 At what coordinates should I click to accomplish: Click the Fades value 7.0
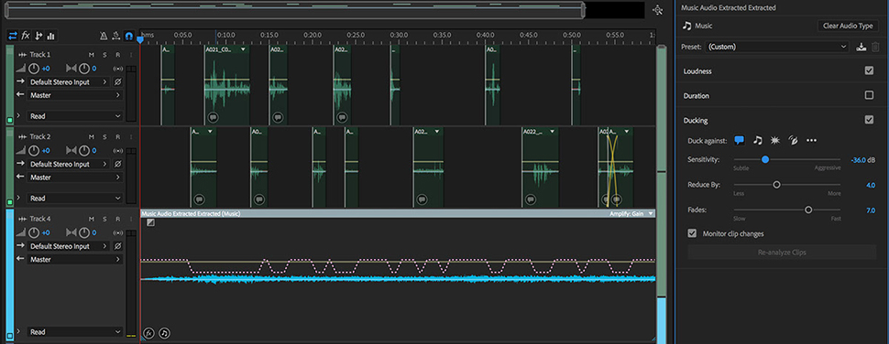[x=871, y=210]
